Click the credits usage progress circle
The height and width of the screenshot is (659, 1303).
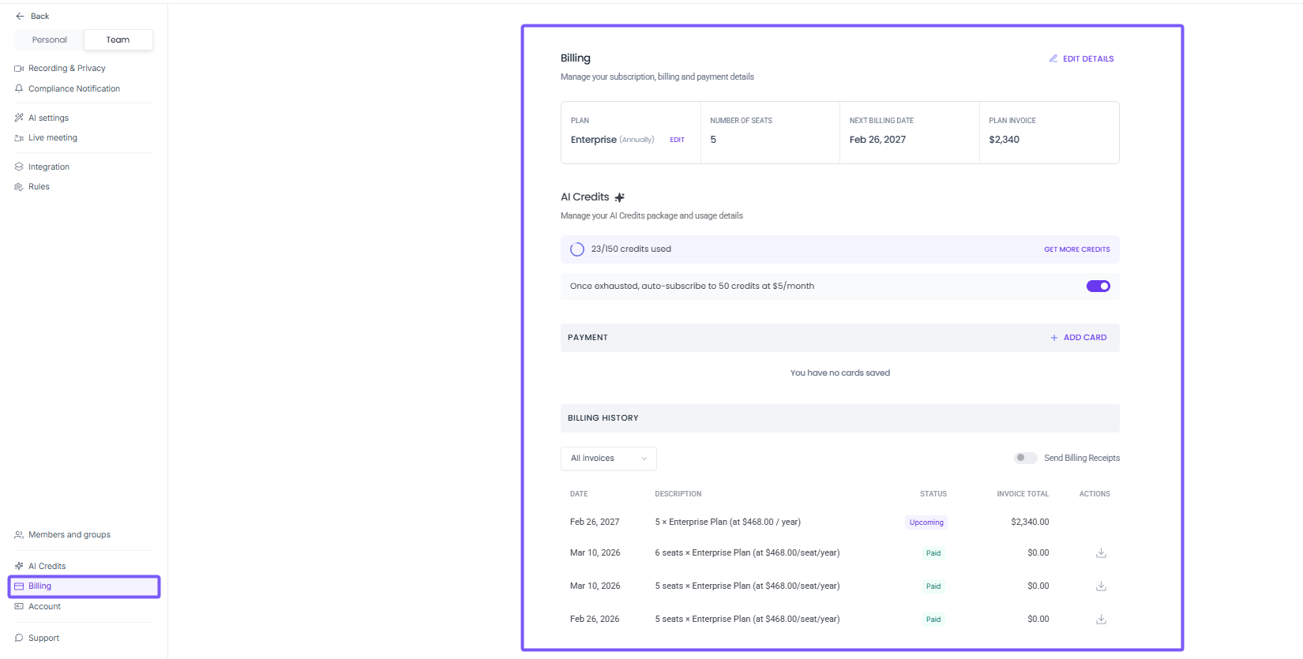pyautogui.click(x=577, y=249)
